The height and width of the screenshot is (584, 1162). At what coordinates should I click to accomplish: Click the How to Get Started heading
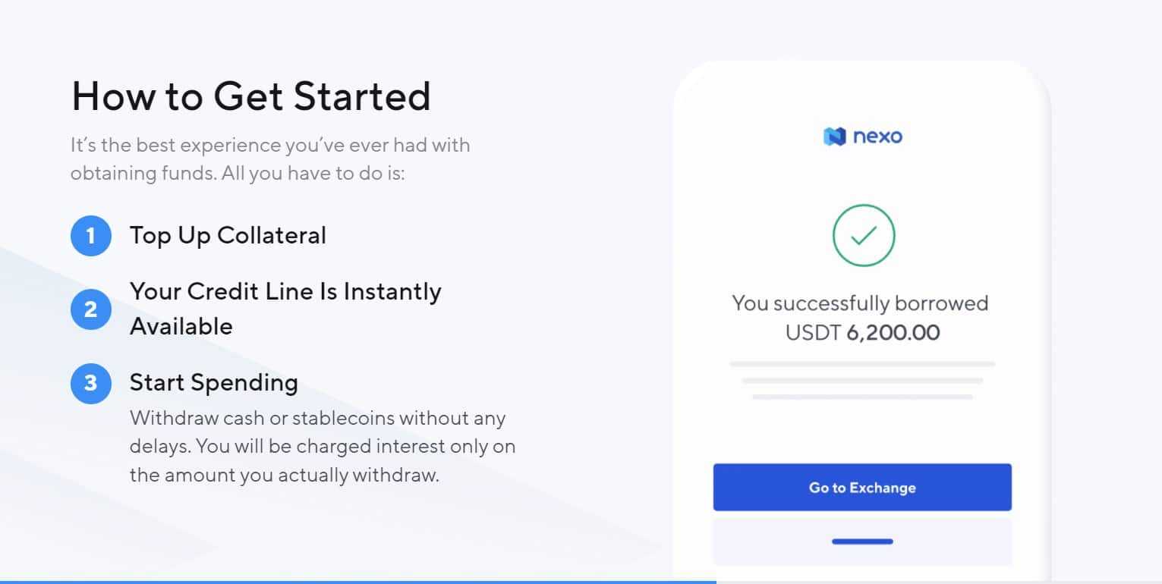point(251,96)
